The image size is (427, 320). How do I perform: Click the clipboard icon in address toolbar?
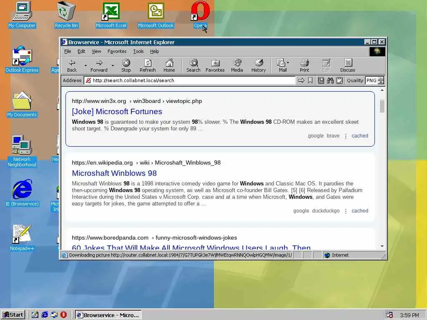[339, 80]
